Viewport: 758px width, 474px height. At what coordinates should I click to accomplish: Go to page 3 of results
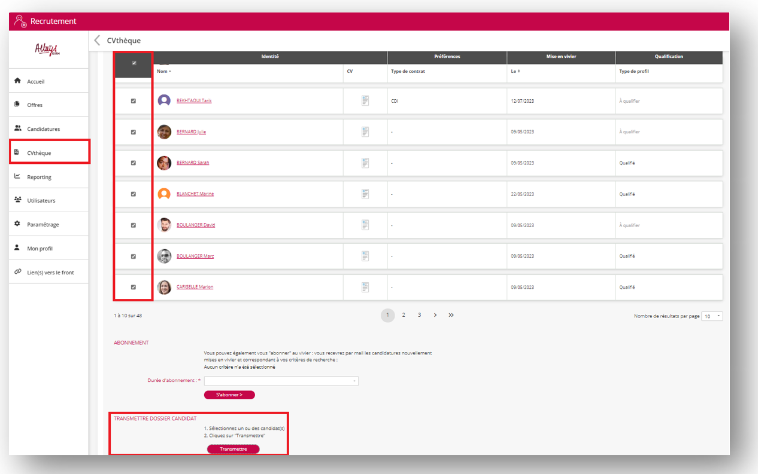tap(419, 315)
